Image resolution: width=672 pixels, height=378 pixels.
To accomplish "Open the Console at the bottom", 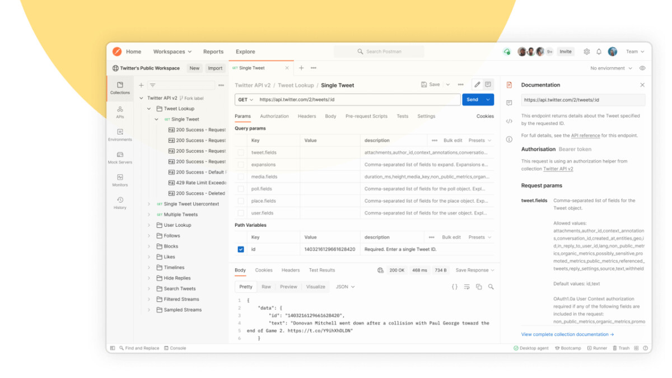I will tap(175, 348).
